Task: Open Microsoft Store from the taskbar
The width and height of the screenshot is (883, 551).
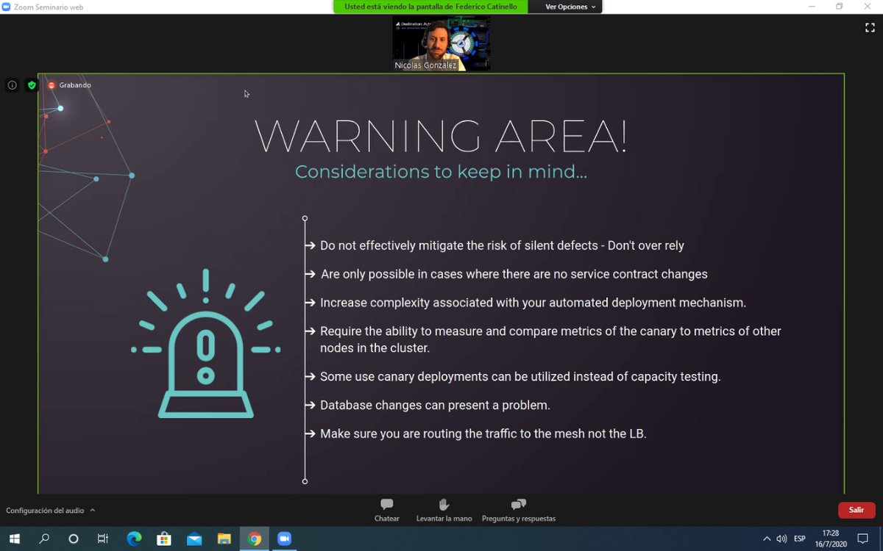Action: [164, 539]
